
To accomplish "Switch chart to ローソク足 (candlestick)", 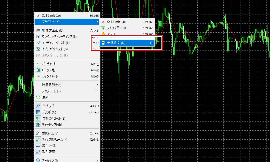I will click(54, 70).
